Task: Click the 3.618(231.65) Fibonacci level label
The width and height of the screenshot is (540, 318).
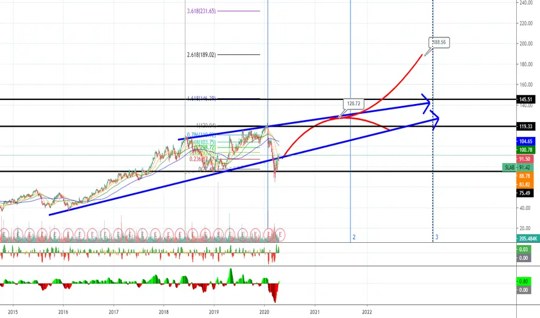Action: point(201,11)
